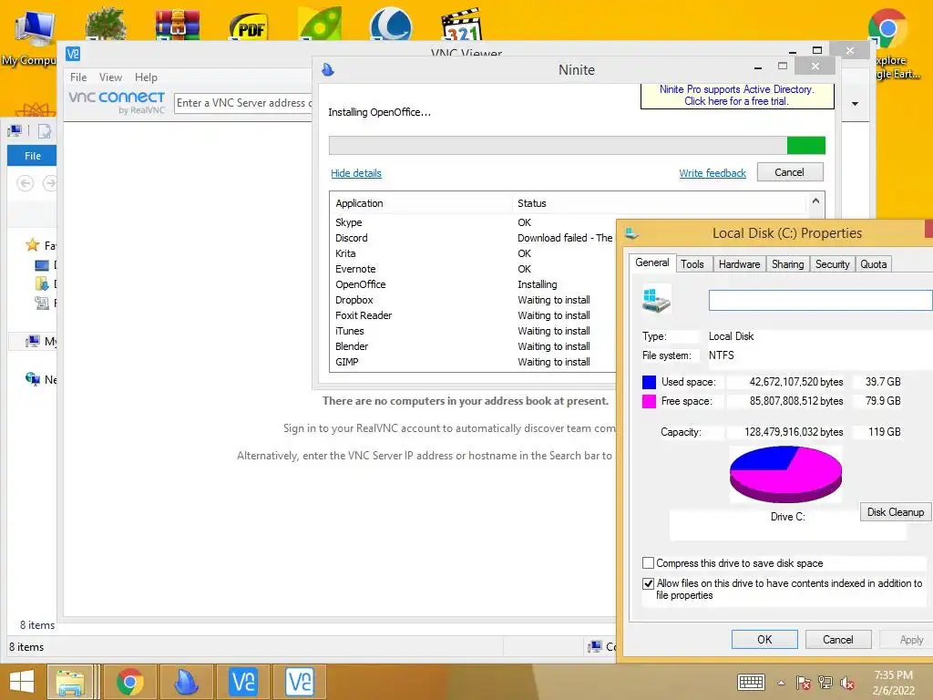This screenshot has width=933, height=700.
Task: Click the VNC Viewer title bar icon
Action: (73, 54)
